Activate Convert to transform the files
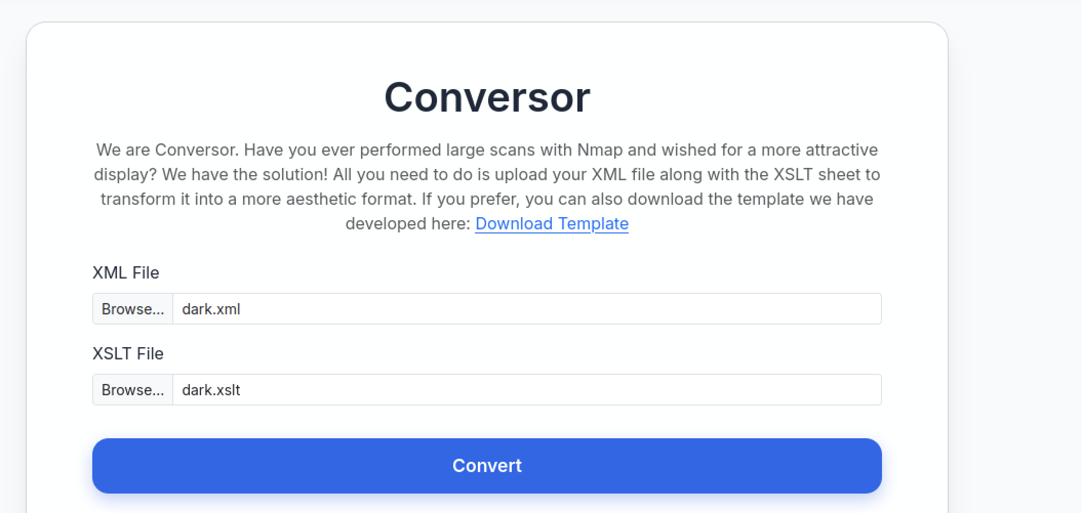The width and height of the screenshot is (1082, 513). pos(486,465)
